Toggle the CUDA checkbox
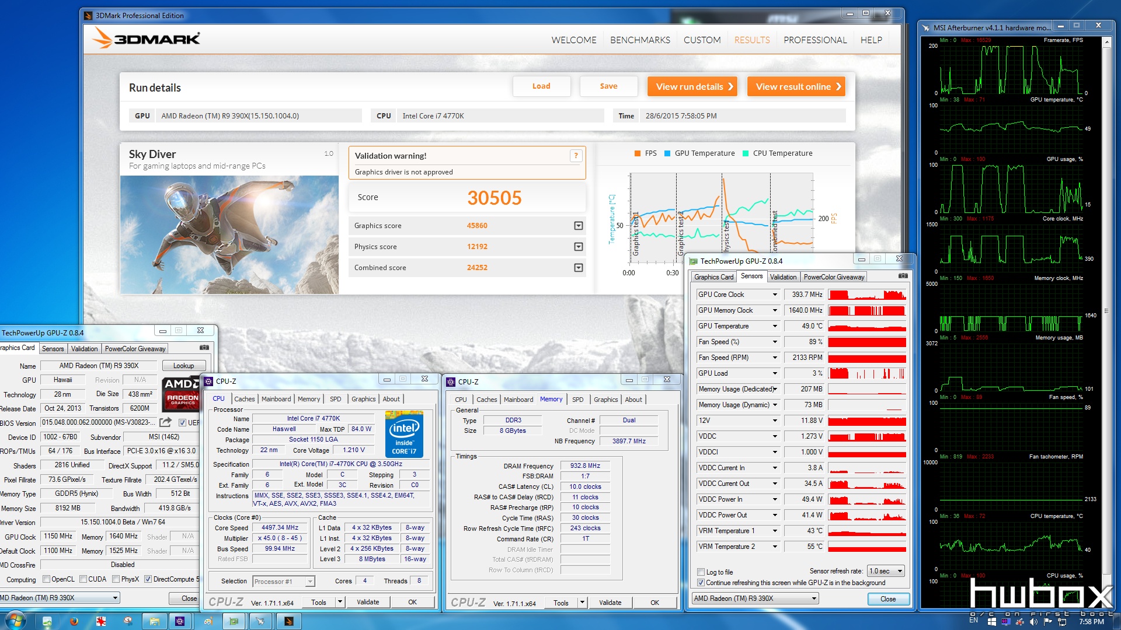The height and width of the screenshot is (630, 1121). [83, 579]
